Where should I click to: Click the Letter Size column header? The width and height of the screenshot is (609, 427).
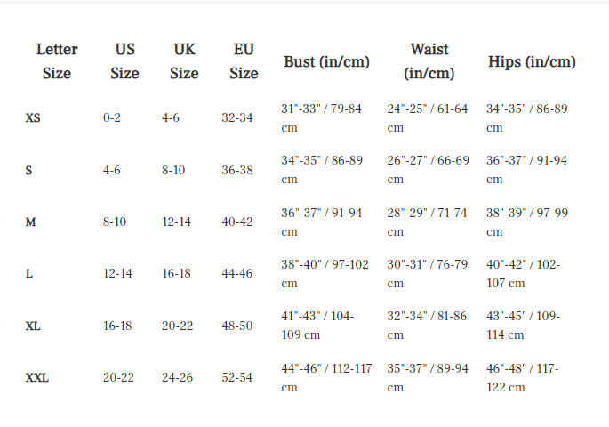57,61
